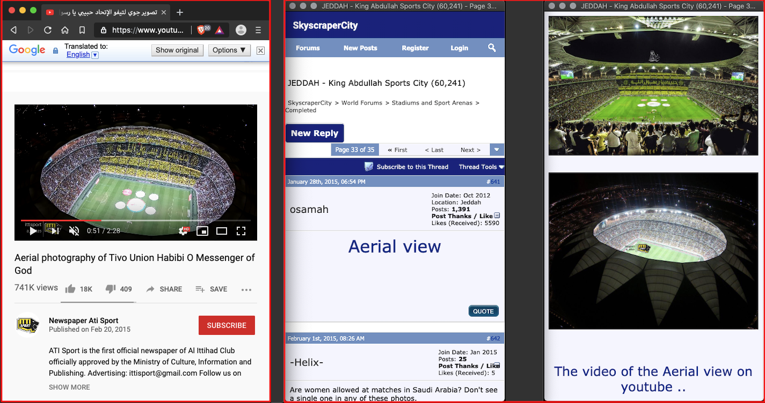
Task: Collapse -Helix-'s Post Thanks / Like box
Action: pos(497,365)
